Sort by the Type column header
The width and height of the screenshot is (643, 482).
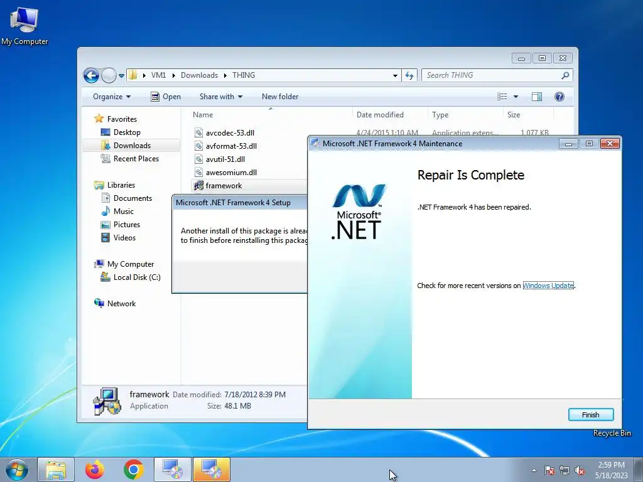pyautogui.click(x=465, y=115)
